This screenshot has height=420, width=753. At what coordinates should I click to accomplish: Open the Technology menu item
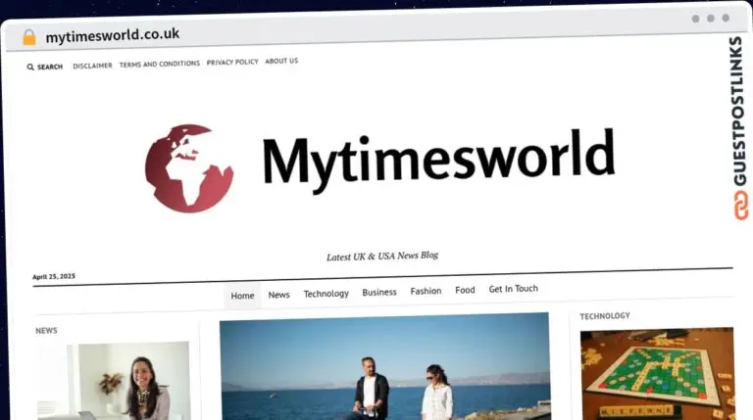326,294
